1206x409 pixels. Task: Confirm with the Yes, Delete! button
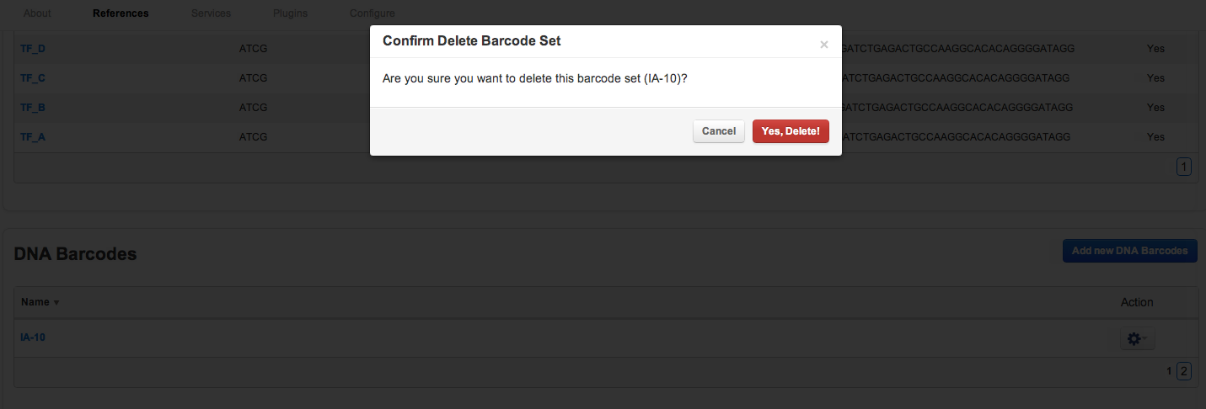click(790, 131)
